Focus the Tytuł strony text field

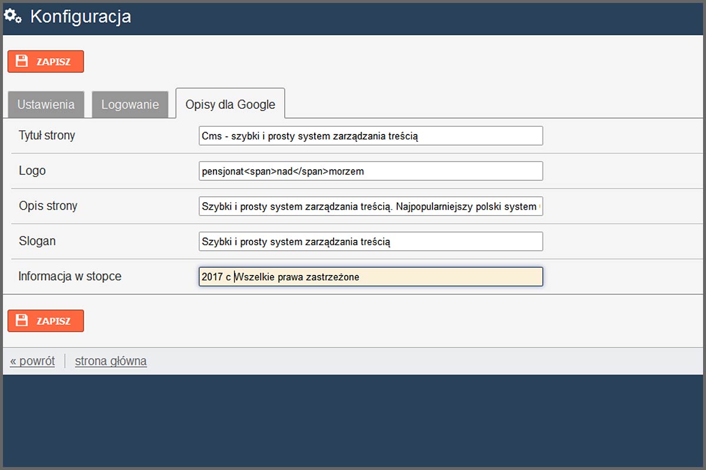click(371, 136)
